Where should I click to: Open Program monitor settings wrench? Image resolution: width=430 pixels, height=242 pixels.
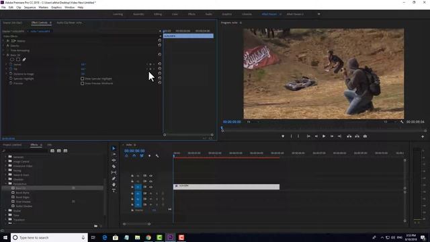pyautogui.click(x=402, y=122)
